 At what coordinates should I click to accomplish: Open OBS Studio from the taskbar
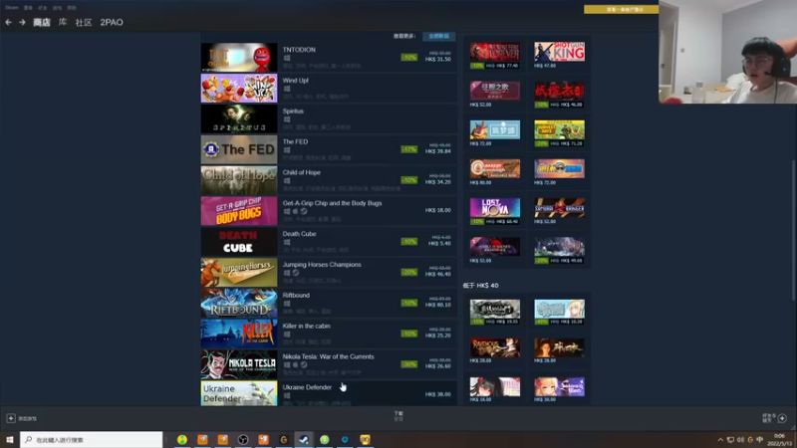point(243,439)
